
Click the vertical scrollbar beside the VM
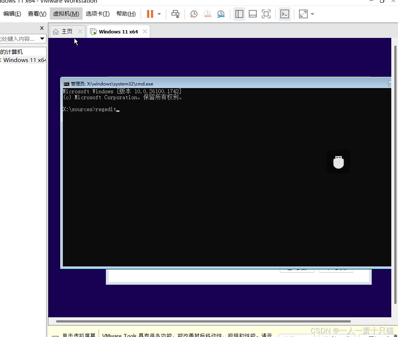[395, 175]
